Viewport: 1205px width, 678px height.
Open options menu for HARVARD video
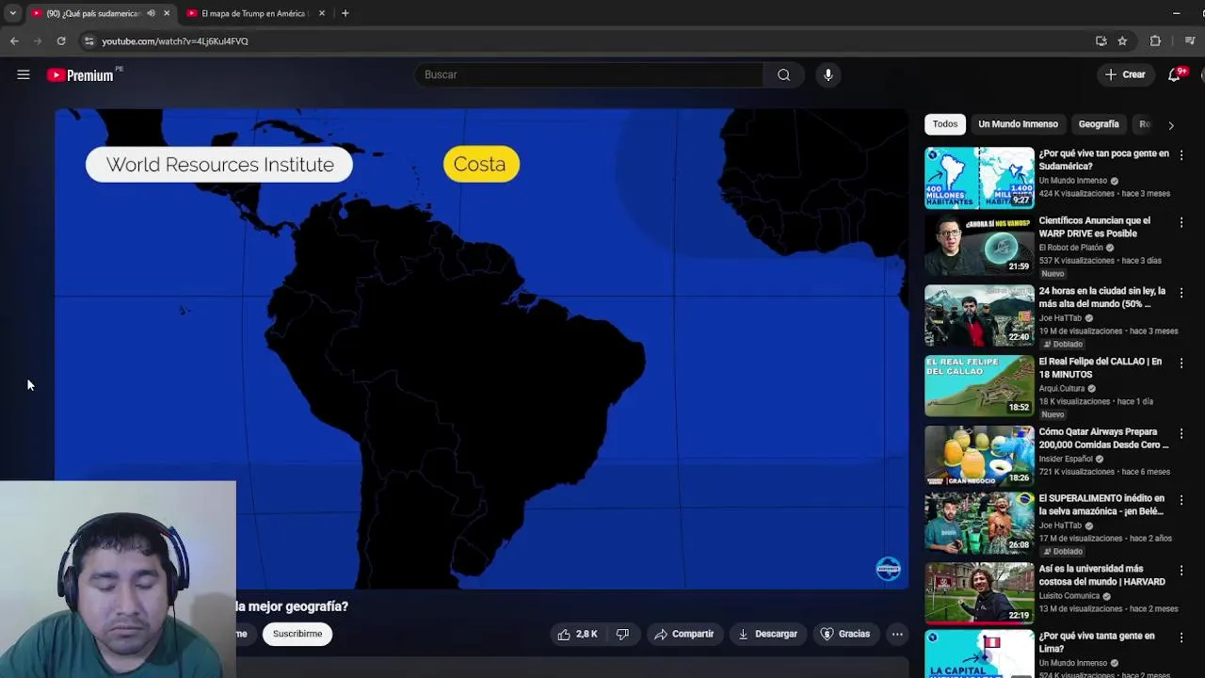coord(1181,571)
